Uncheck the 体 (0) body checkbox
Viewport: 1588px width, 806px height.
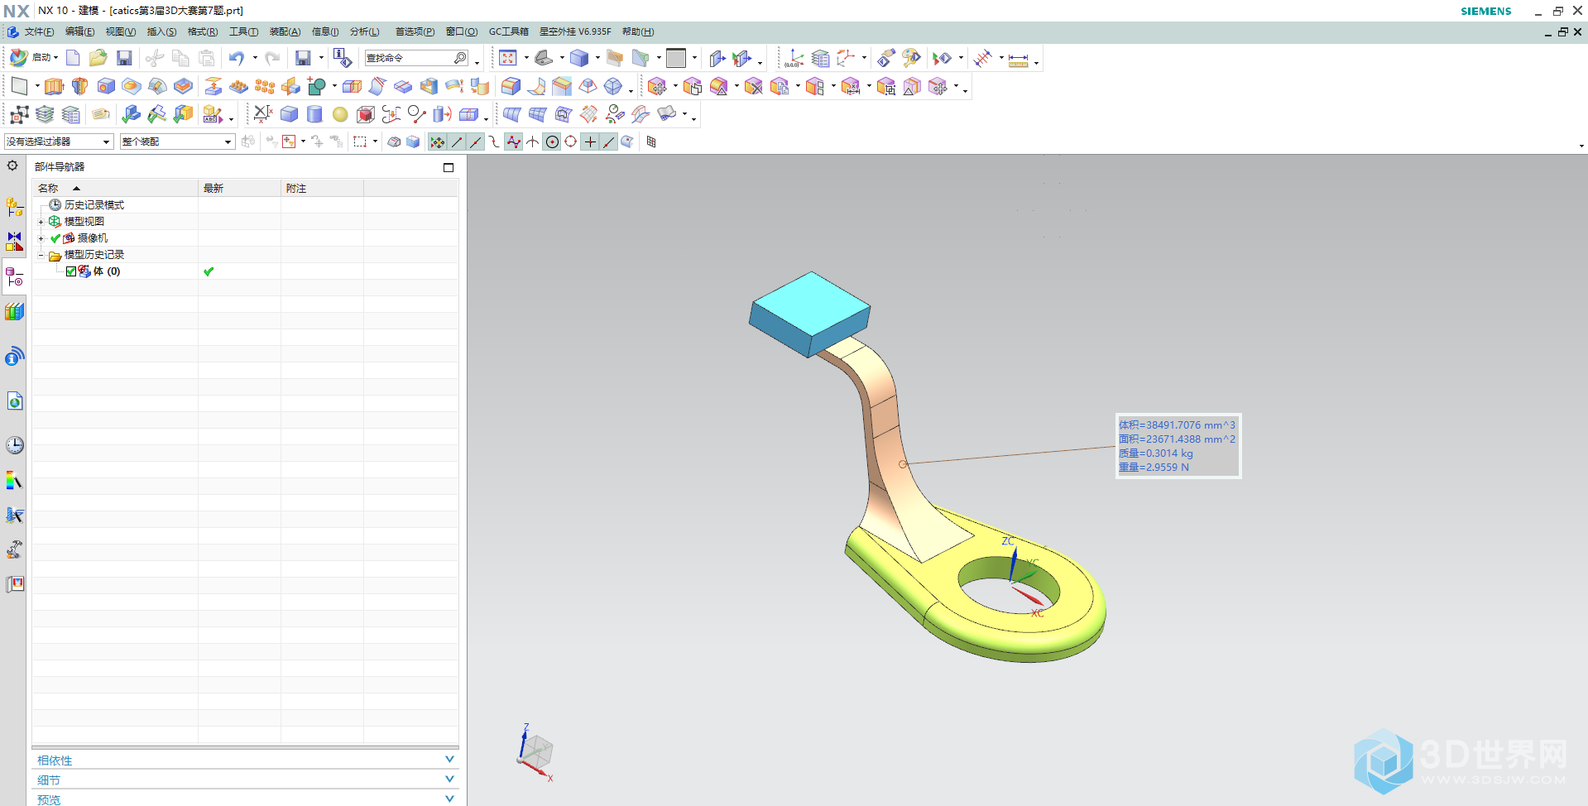coord(71,271)
